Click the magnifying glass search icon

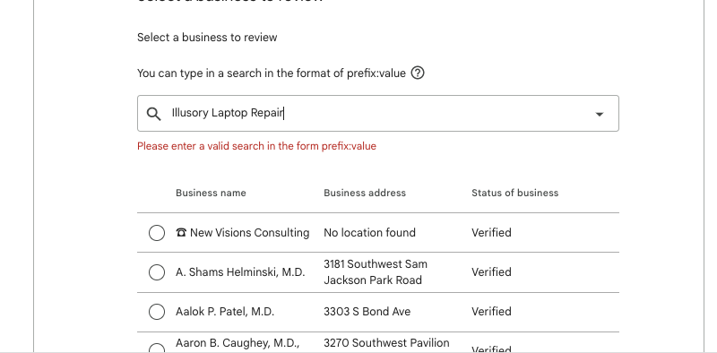click(153, 114)
